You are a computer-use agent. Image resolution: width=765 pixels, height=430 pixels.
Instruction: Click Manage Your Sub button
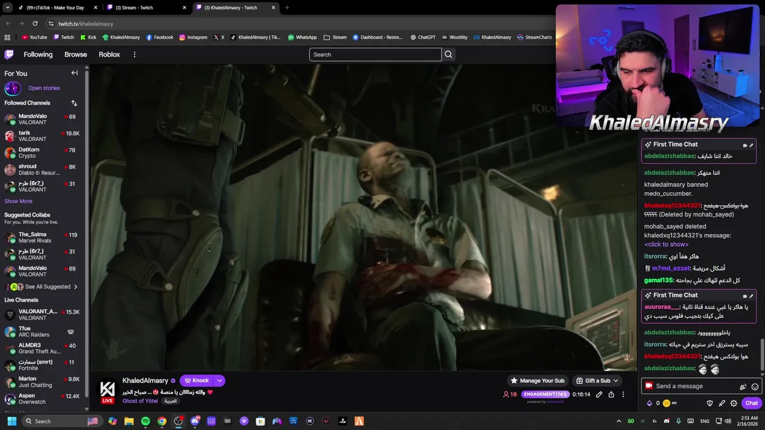(x=537, y=380)
